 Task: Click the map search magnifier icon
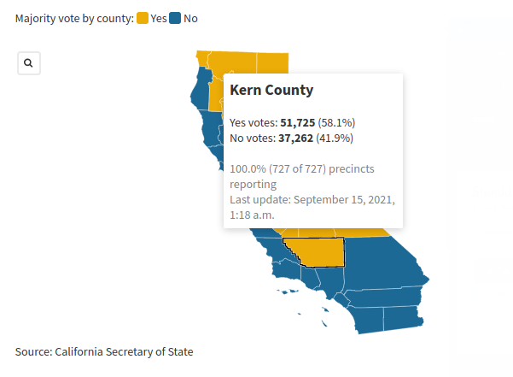29,63
